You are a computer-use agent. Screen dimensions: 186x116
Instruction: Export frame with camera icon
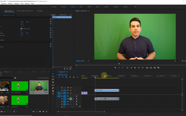point(155,68)
